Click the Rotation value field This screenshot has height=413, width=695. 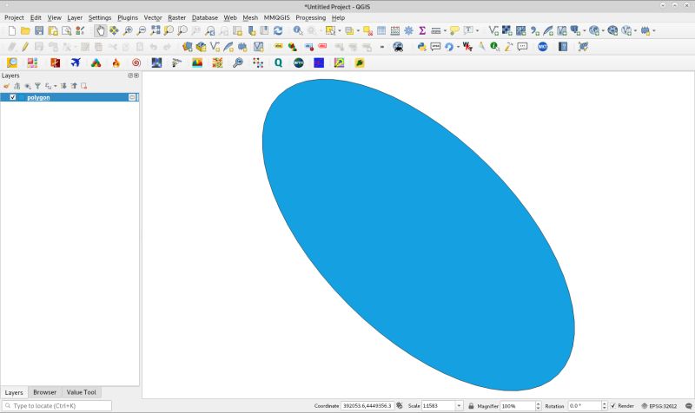pyautogui.click(x=585, y=406)
